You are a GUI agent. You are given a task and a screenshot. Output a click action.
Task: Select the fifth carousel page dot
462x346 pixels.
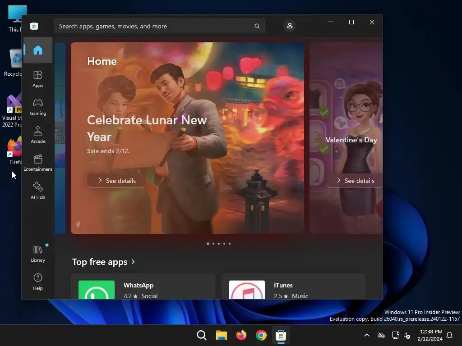(230, 244)
